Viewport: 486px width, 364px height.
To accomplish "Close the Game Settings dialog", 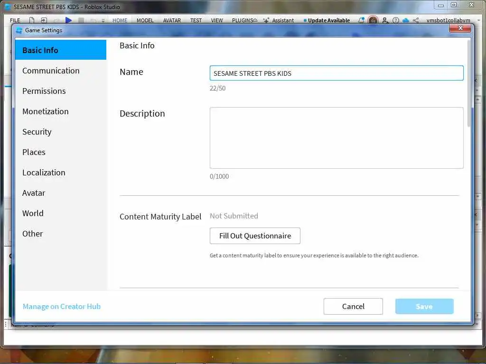I will pos(460,28).
